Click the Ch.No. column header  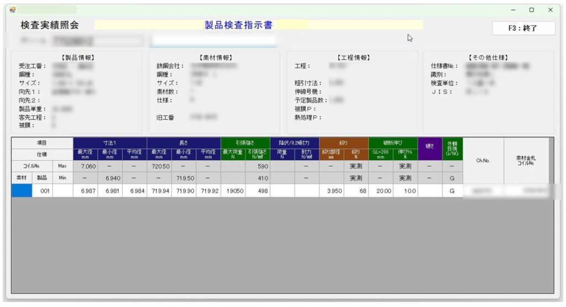(x=483, y=161)
